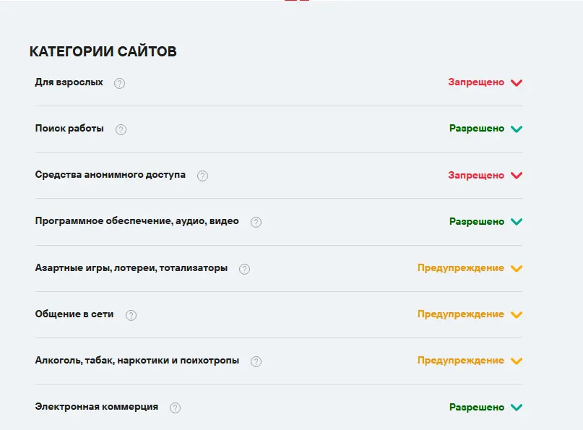The image size is (583, 430).
Task: Expand orange chevron for Азартные игры row
Action: click(517, 268)
